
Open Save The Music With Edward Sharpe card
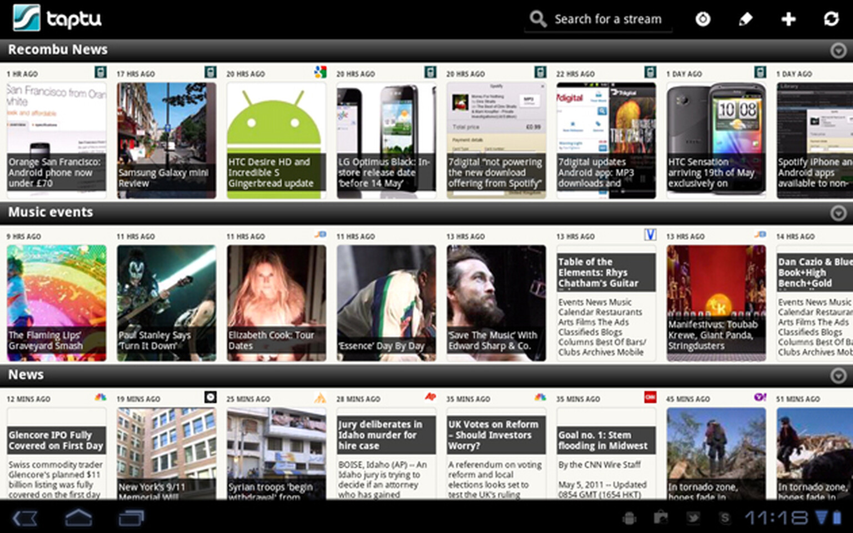coord(496,303)
